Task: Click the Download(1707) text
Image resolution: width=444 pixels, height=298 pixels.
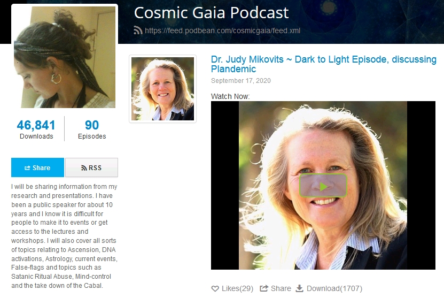Action: pos(334,289)
